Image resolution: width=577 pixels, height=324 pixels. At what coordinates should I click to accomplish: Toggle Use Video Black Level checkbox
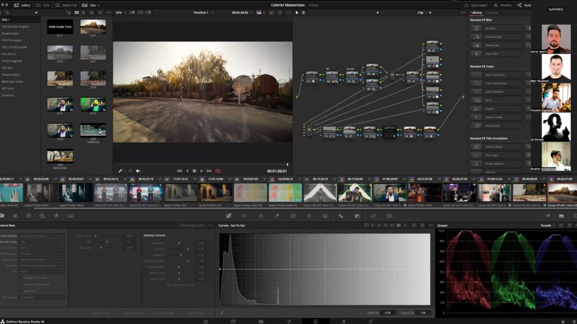(x=163, y=285)
